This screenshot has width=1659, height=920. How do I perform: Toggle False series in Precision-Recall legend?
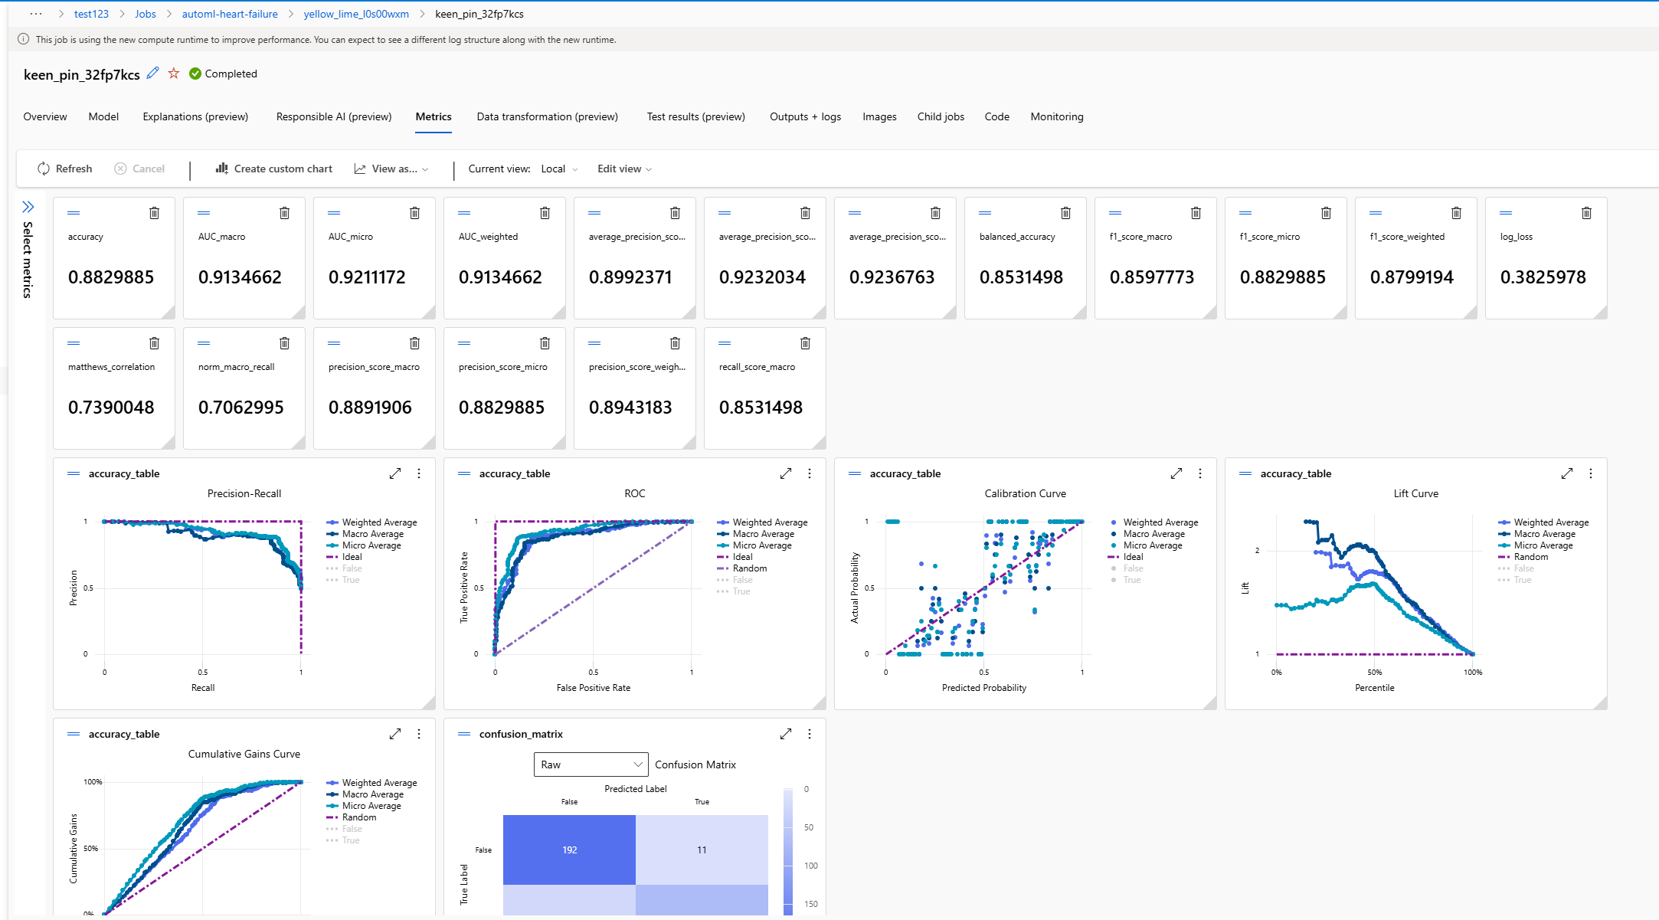[352, 568]
